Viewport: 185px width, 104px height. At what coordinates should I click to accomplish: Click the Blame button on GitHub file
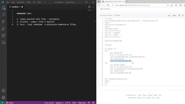[x=174, y=15]
